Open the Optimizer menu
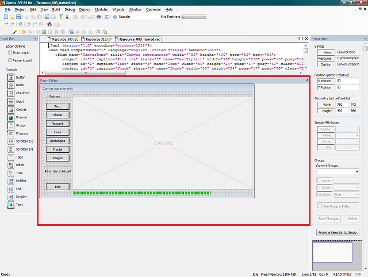Viewport: 368px width, 277px height. pos(154,10)
